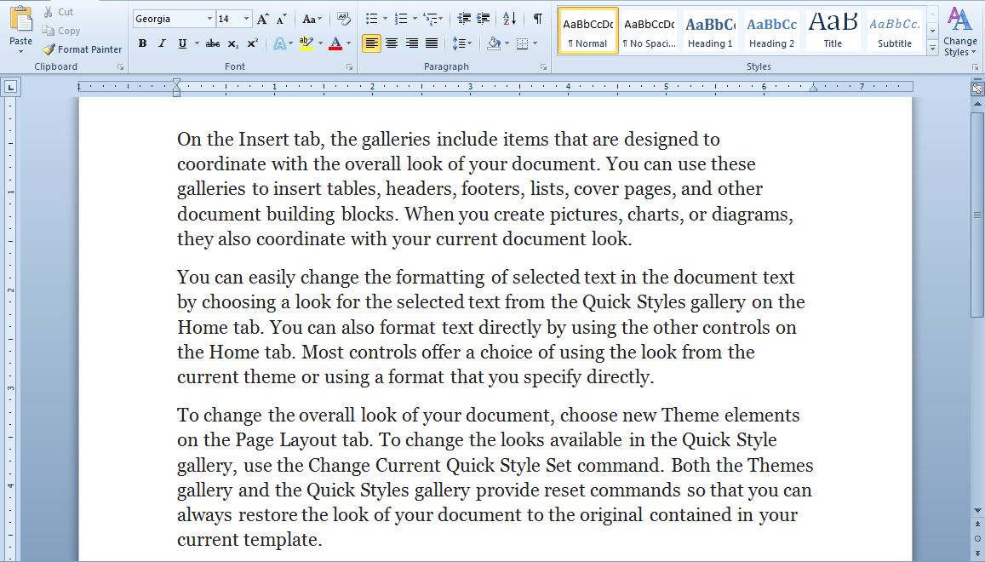985x562 pixels.
Task: Toggle justified text alignment
Action: coord(430,42)
